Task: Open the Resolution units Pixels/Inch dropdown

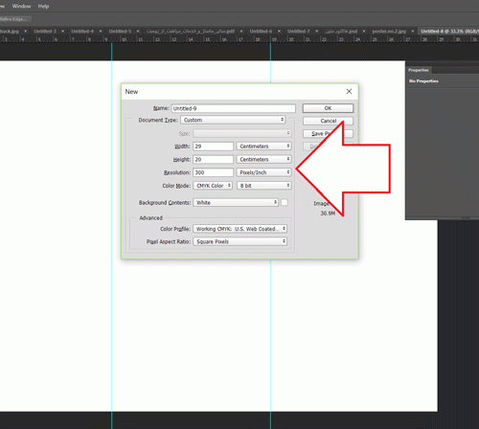Action: click(x=263, y=172)
